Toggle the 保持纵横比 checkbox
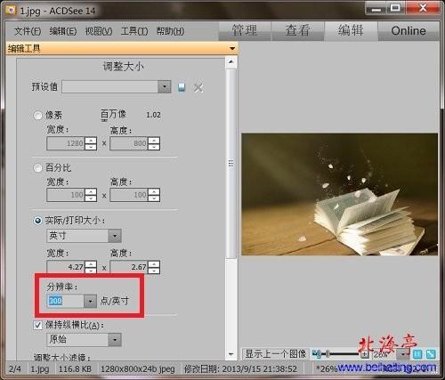This screenshot has height=380, width=445. (x=37, y=325)
